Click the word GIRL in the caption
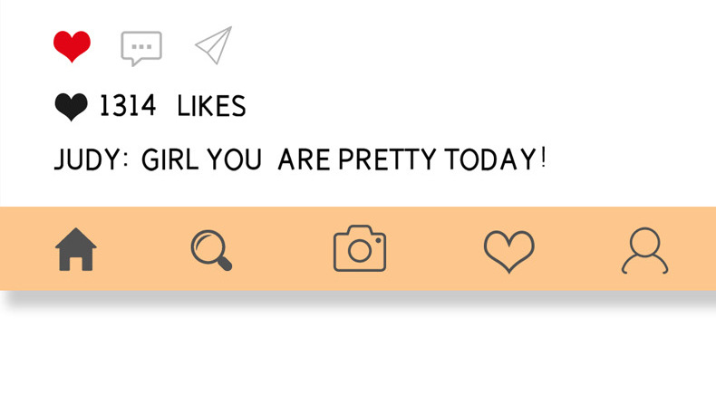 171,160
